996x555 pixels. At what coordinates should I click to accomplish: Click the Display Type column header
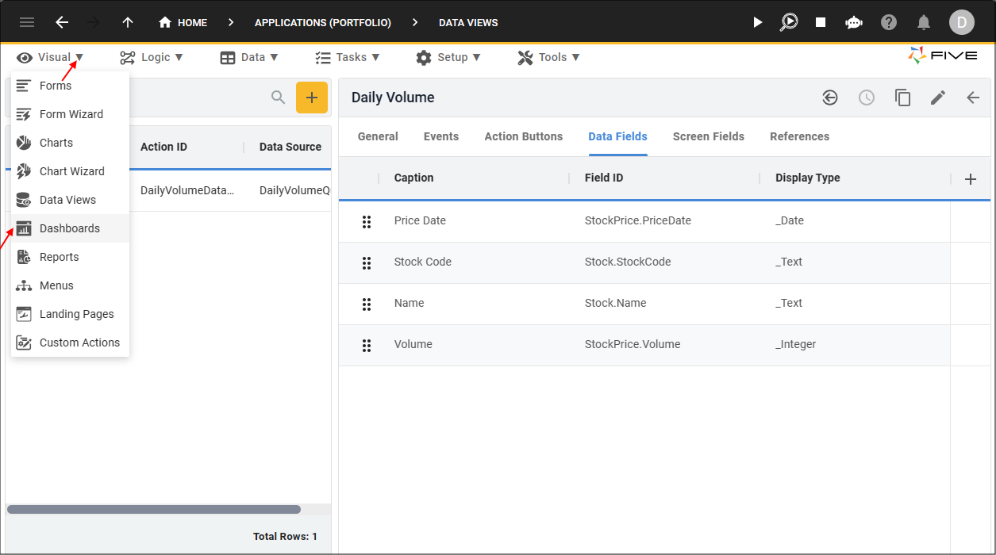pos(808,178)
